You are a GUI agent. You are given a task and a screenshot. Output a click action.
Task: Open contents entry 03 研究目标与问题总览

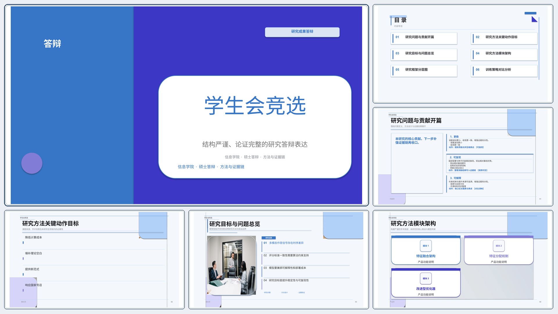pos(424,54)
